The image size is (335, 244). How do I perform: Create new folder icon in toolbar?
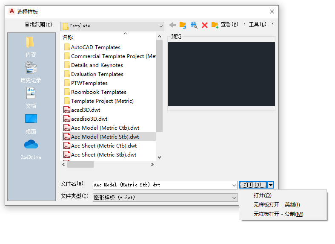[x=215, y=25]
